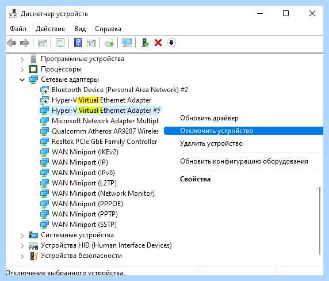Image resolution: width=329 pixels, height=281 pixels.
Task: Select the Bluetooth Device network adapter icon
Action: (44, 90)
